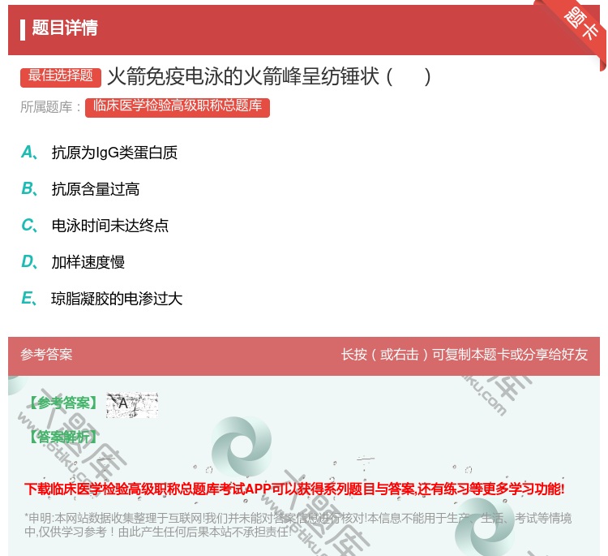The image size is (608, 556).
Task: Click the 申明 disclaimer text
Action: (298, 524)
